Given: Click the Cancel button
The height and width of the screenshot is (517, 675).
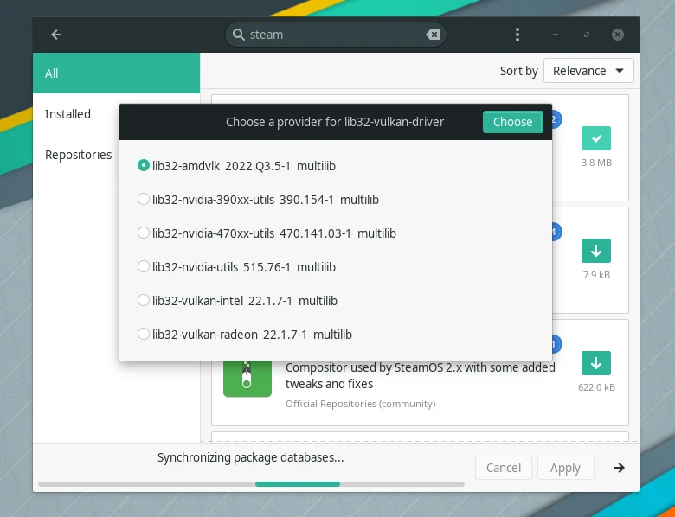Looking at the screenshot, I should (x=504, y=468).
